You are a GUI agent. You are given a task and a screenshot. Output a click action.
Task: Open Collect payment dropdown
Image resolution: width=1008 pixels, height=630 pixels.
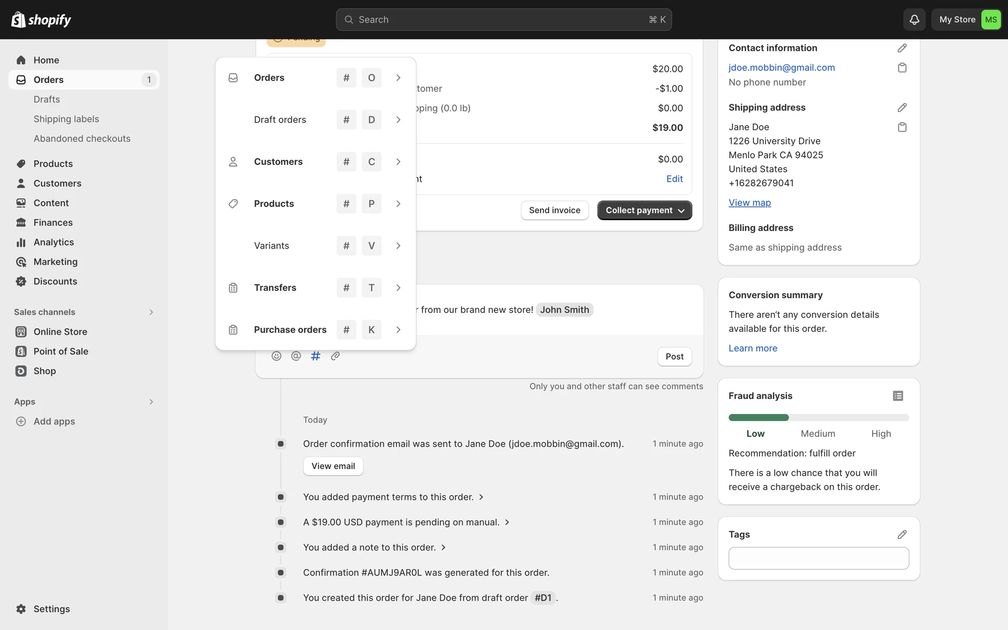click(x=645, y=211)
